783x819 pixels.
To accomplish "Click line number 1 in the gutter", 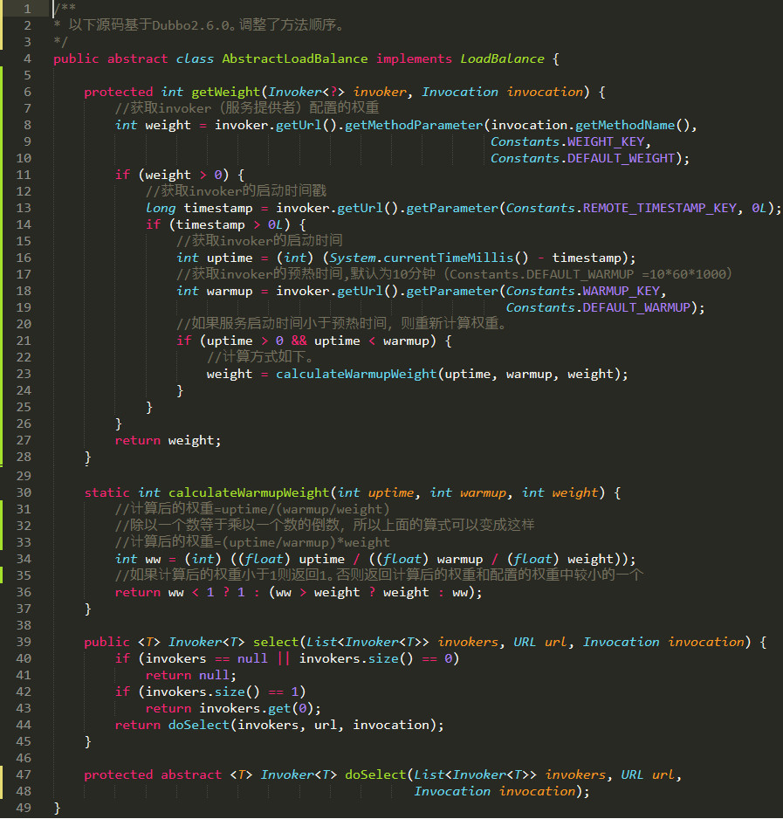I will pos(27,9).
